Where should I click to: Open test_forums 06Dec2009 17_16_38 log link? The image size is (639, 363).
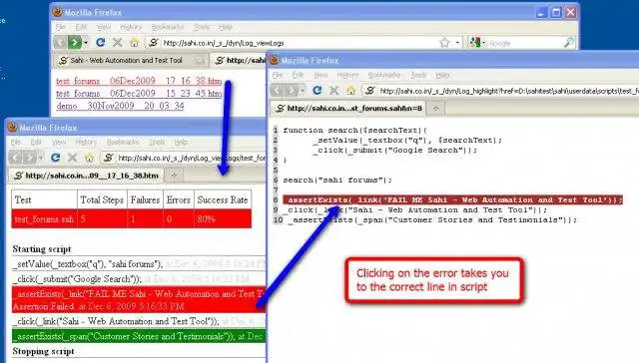(139, 81)
